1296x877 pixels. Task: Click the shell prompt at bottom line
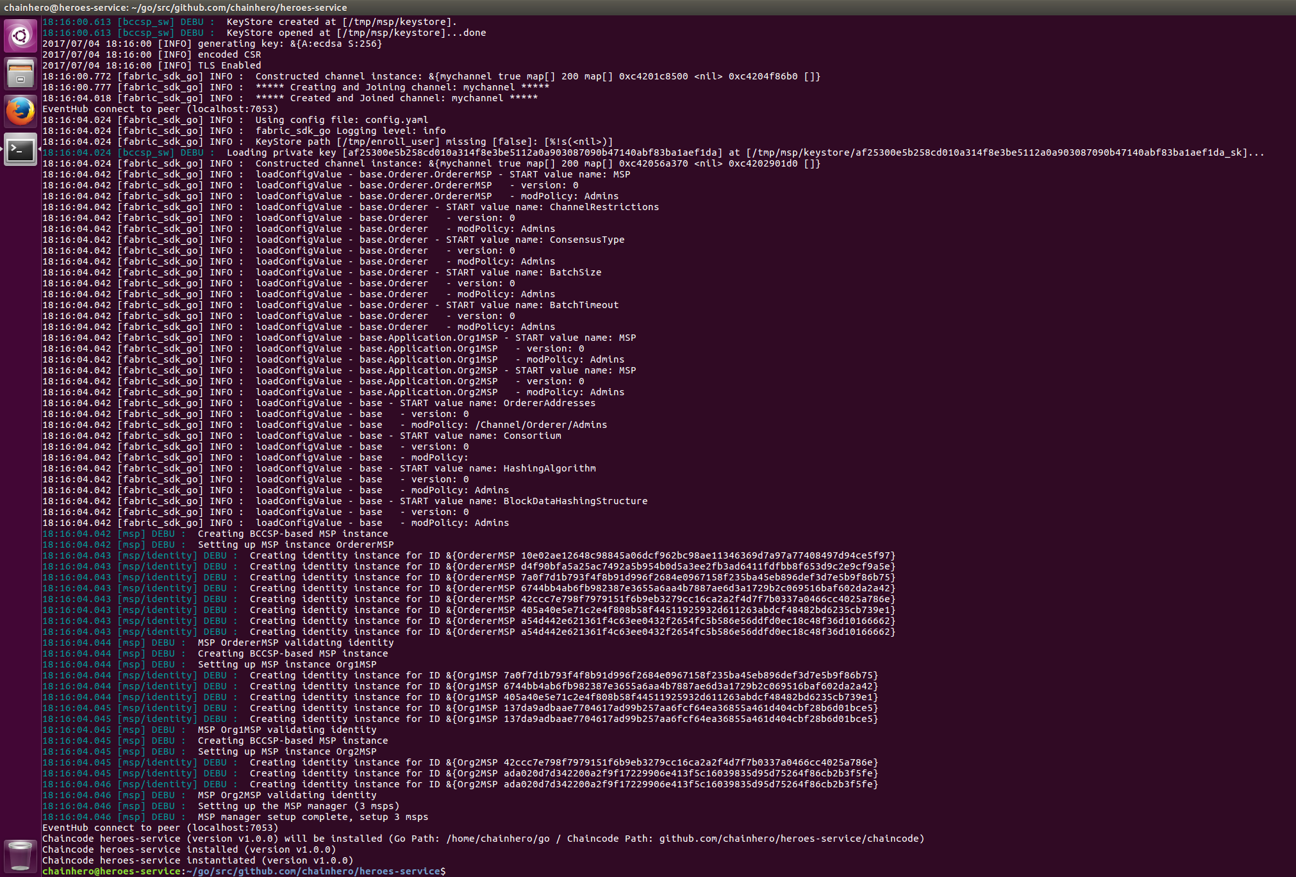[244, 871]
